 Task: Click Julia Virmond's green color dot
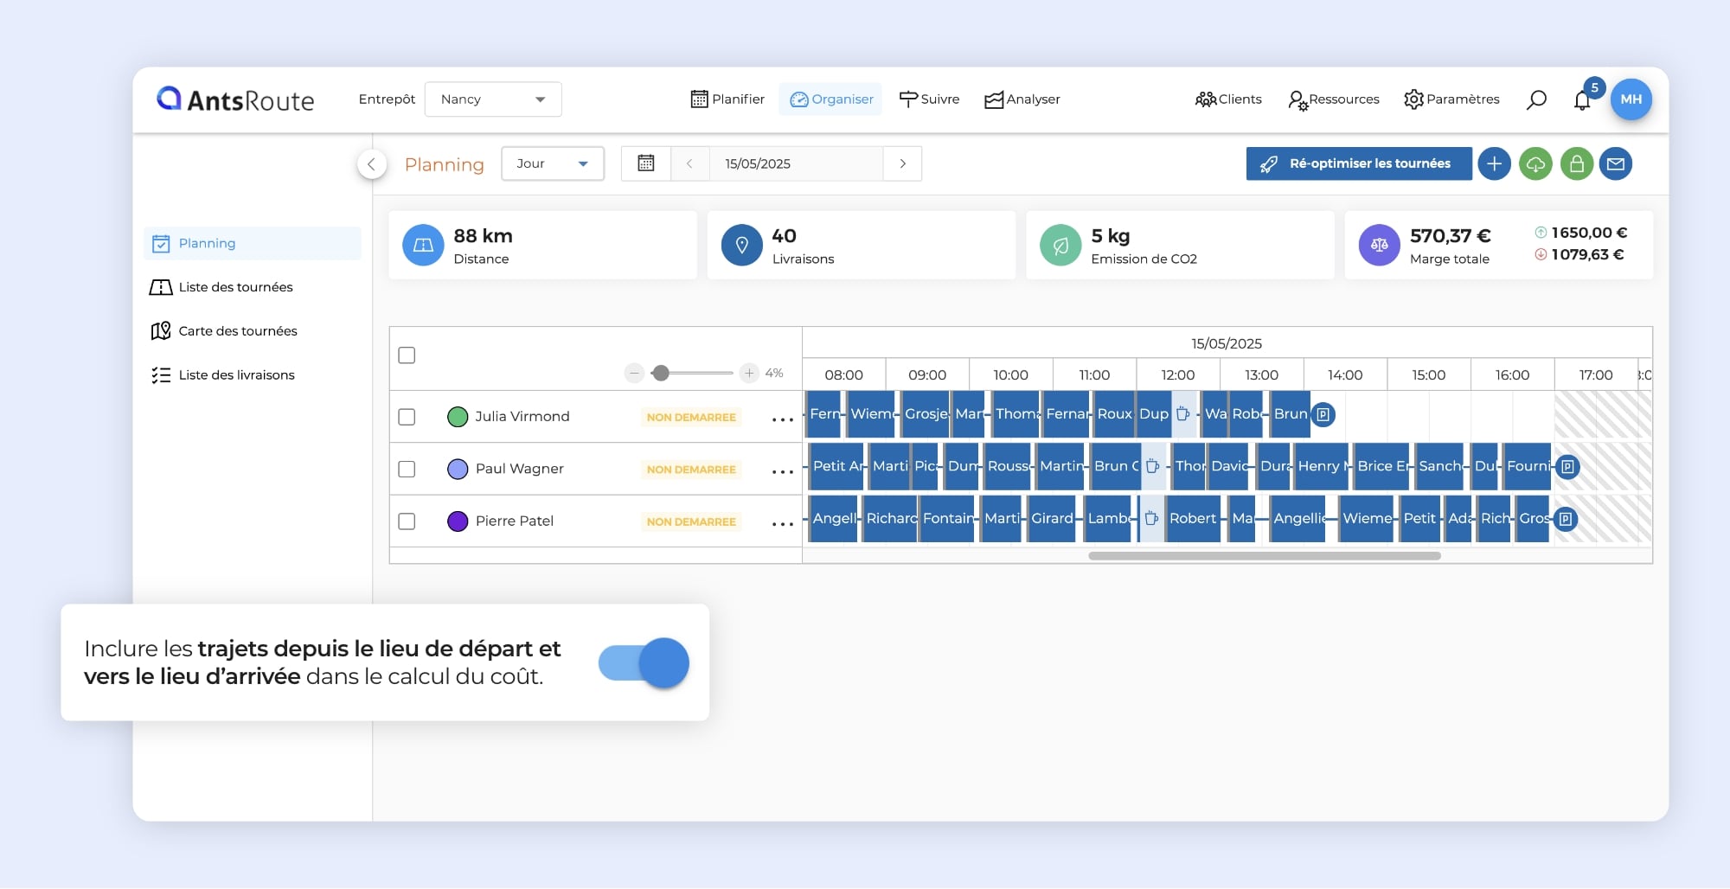(x=458, y=417)
